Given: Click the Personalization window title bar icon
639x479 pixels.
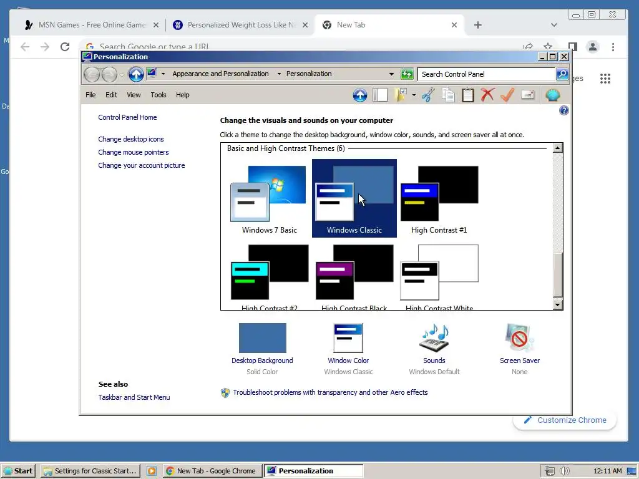Looking at the screenshot, I should tap(87, 57).
